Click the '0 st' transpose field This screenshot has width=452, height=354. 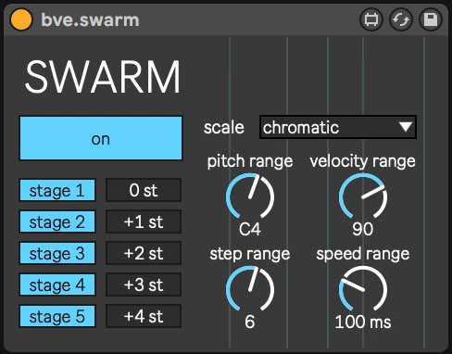pyautogui.click(x=144, y=190)
